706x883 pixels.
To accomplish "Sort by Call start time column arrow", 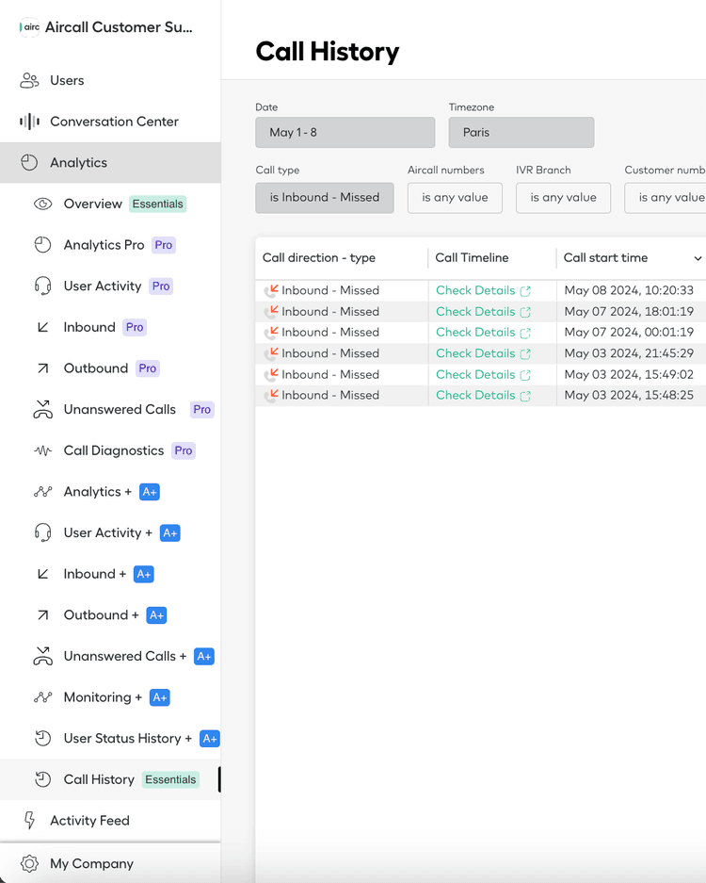I will click(x=698, y=258).
